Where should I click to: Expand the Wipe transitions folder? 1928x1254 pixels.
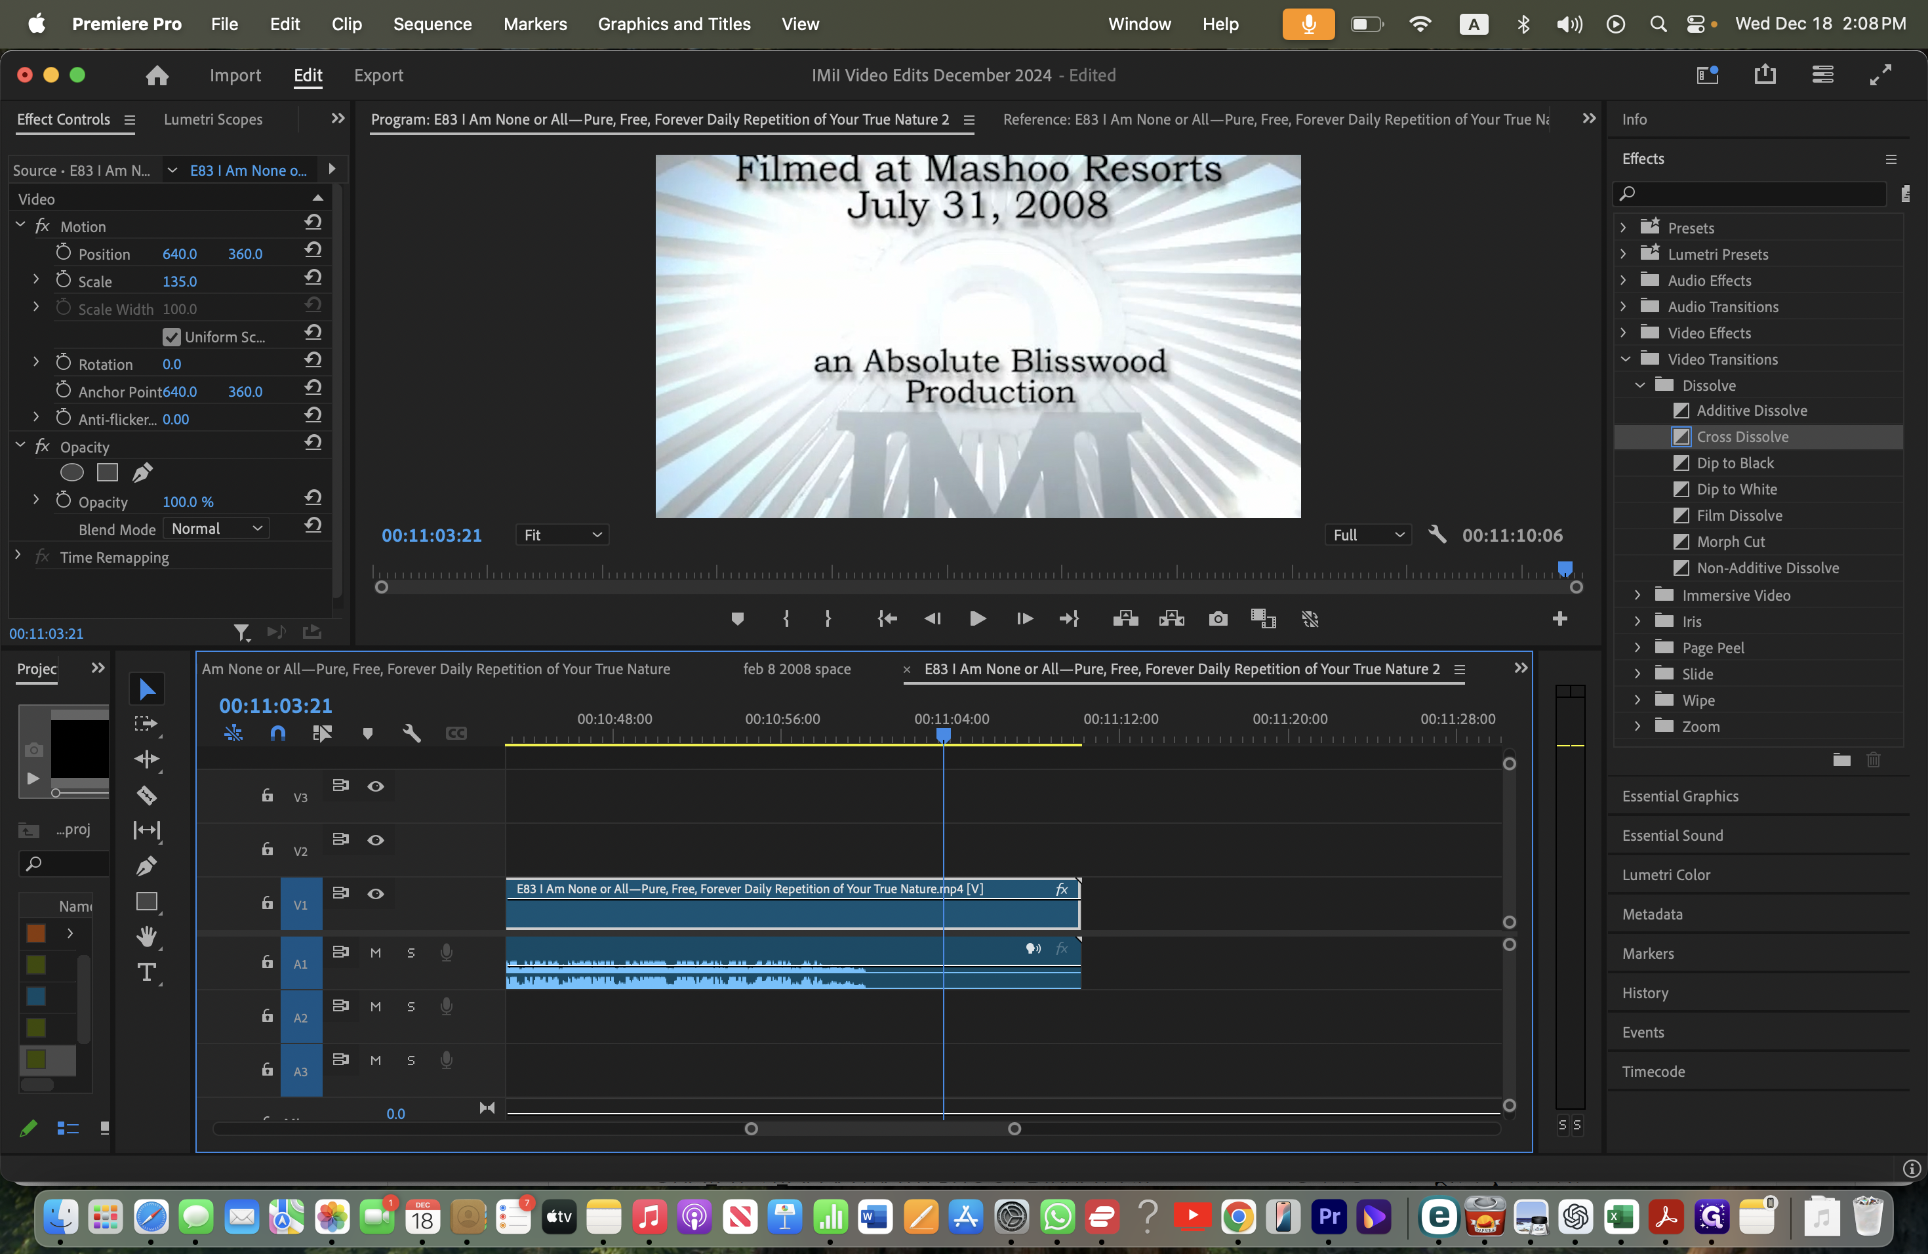(1638, 700)
